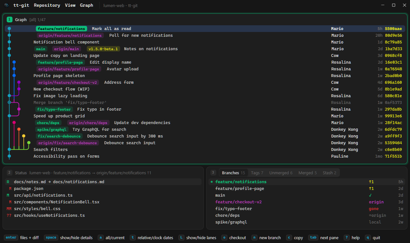Open the View menu

[x=70, y=5]
